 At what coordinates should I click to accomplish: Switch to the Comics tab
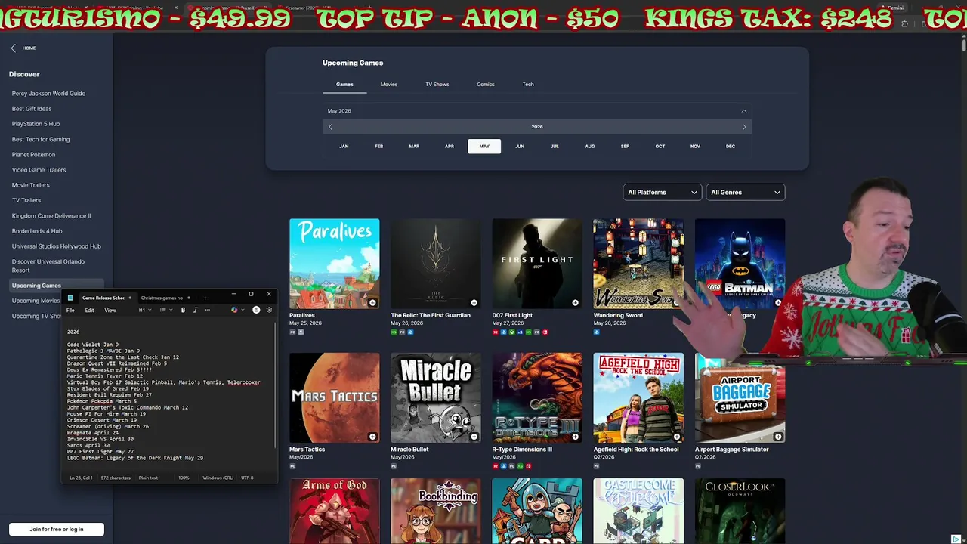tap(486, 85)
